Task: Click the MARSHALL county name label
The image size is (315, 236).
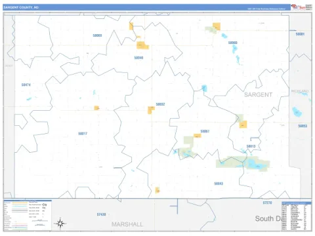Action: tap(127, 224)
